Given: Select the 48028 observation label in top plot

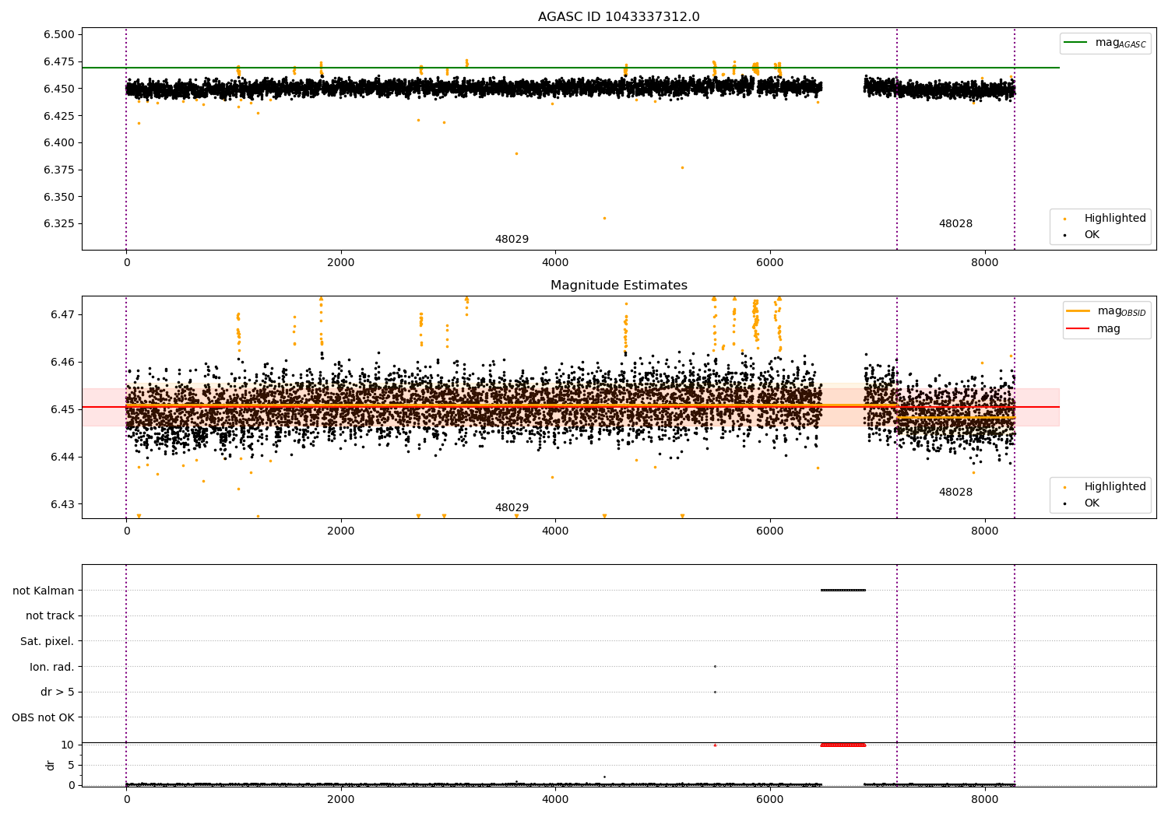Looking at the screenshot, I should (955, 224).
